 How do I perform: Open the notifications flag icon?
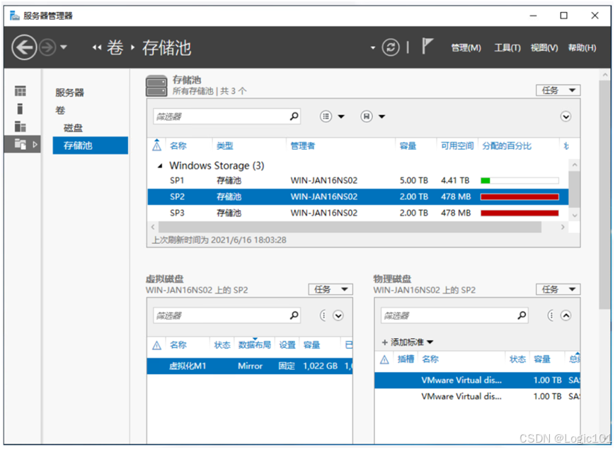coord(427,46)
